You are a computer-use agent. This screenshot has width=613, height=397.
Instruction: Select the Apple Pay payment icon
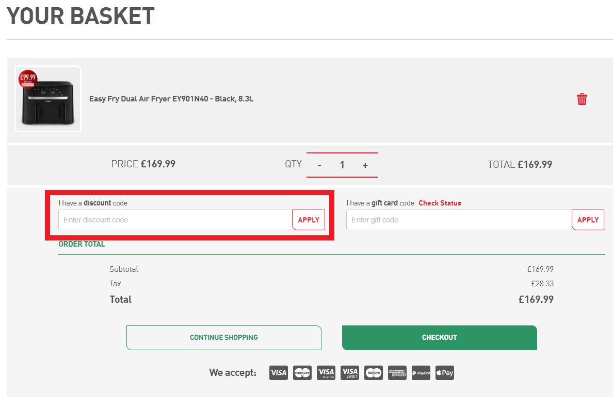click(x=445, y=373)
